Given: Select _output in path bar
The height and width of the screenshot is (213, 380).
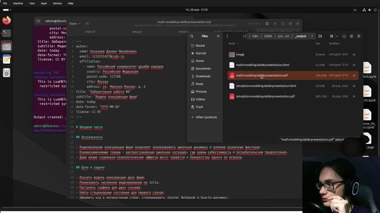Looking at the screenshot, I should click(301, 36).
